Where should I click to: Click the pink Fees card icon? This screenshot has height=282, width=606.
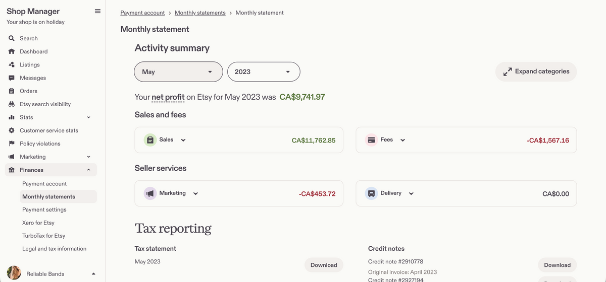(x=371, y=140)
